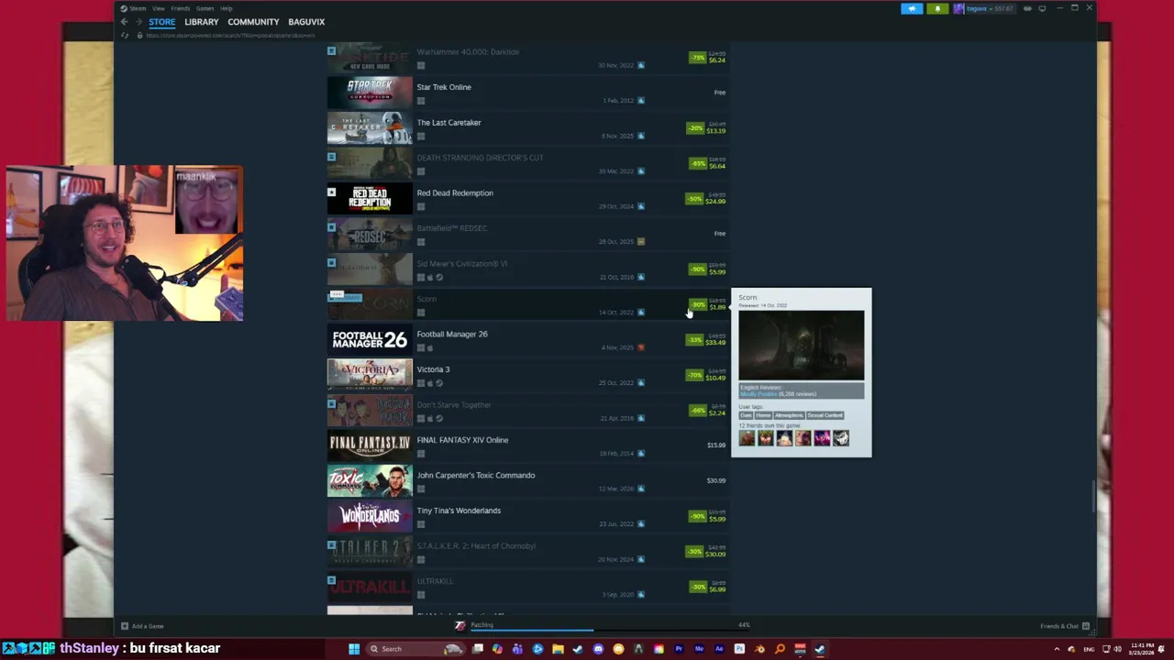Switch to the STORE tab
This screenshot has width=1174, height=660.
pyautogui.click(x=162, y=22)
